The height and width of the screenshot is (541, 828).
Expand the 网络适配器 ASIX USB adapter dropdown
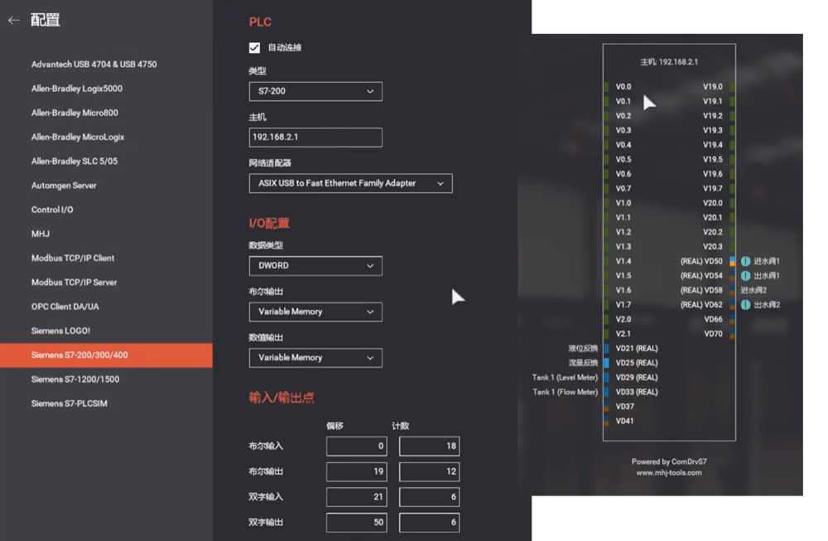click(x=349, y=183)
